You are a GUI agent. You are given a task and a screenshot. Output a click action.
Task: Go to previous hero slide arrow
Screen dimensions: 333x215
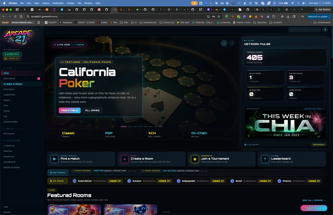224,43
